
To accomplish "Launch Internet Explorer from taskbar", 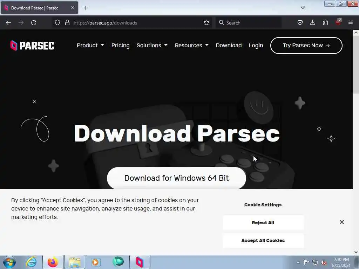I will click(31, 262).
